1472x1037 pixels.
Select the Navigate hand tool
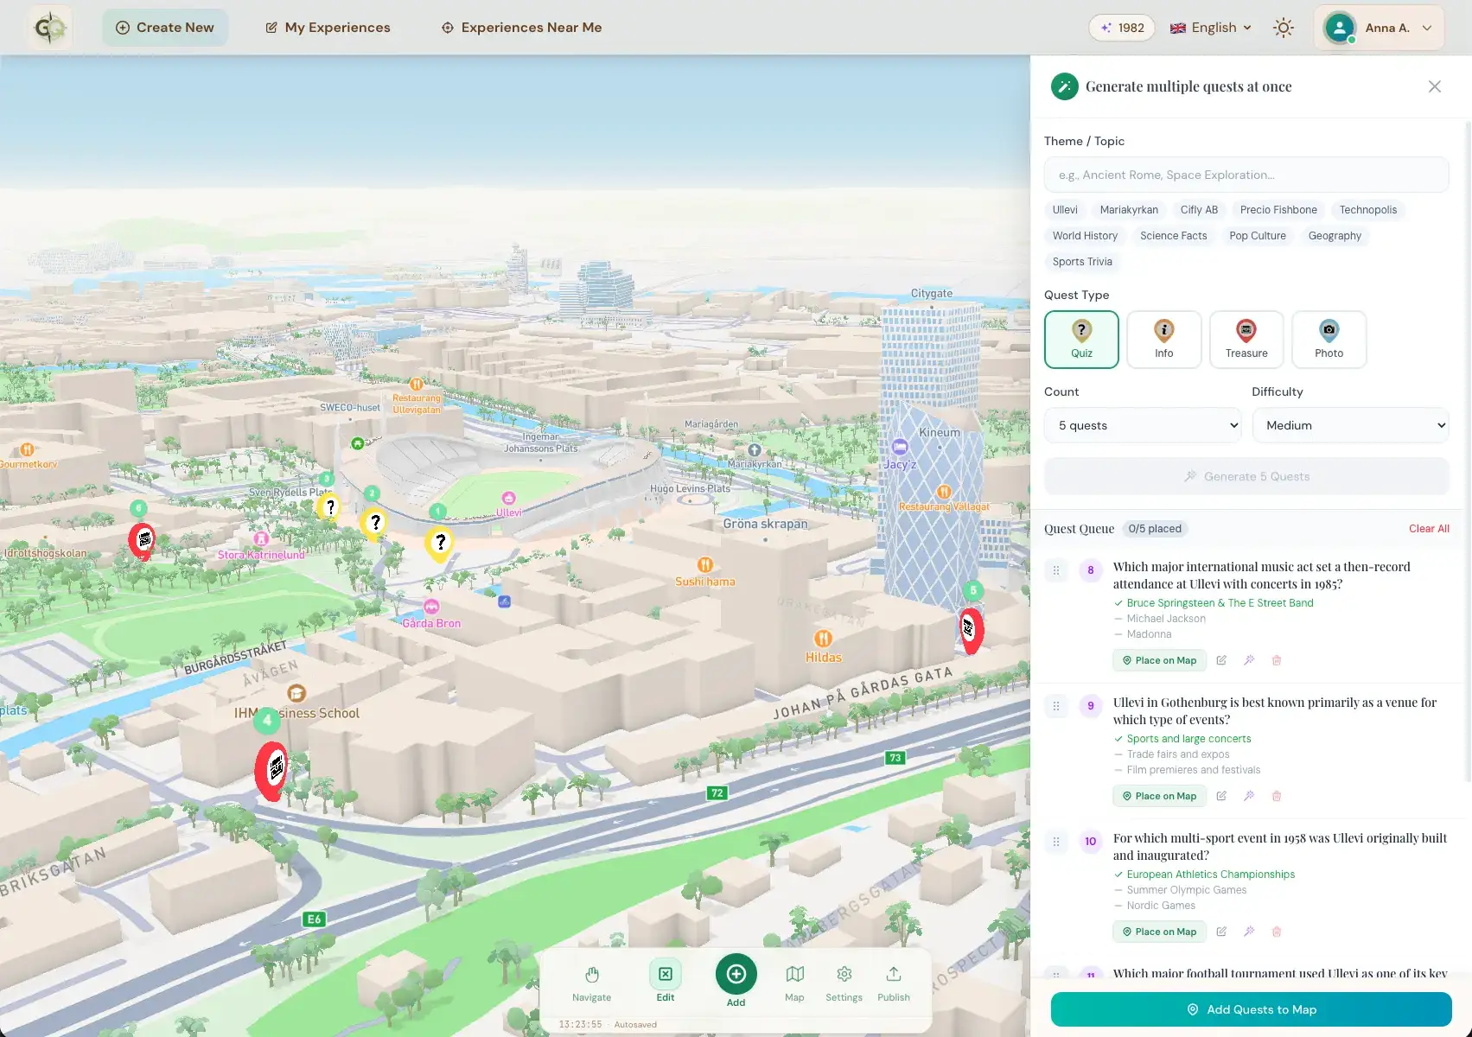pyautogui.click(x=591, y=983)
